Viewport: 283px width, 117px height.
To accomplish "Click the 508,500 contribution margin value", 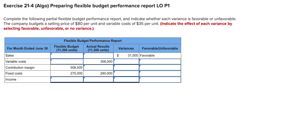I will point(76,68).
